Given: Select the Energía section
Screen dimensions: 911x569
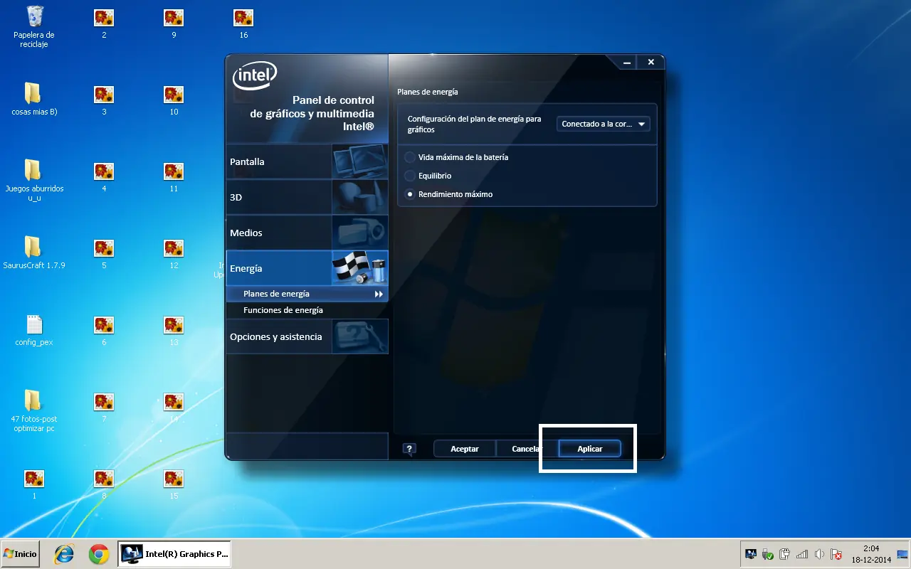Looking at the screenshot, I should click(x=307, y=268).
